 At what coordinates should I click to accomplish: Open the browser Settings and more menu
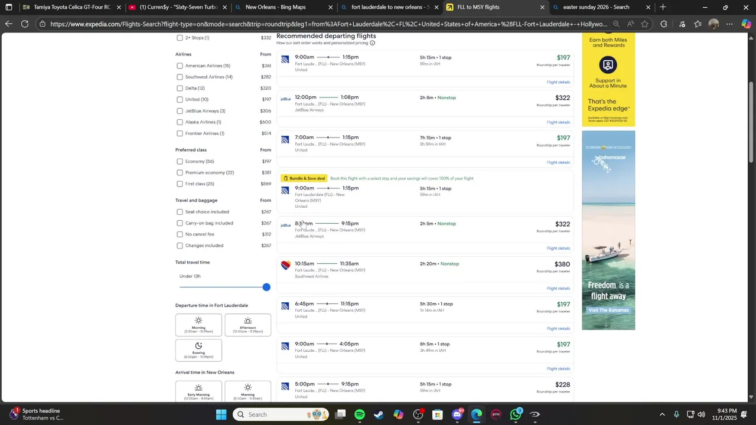(730, 24)
